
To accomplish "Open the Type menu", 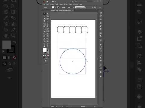I will point(57,4).
